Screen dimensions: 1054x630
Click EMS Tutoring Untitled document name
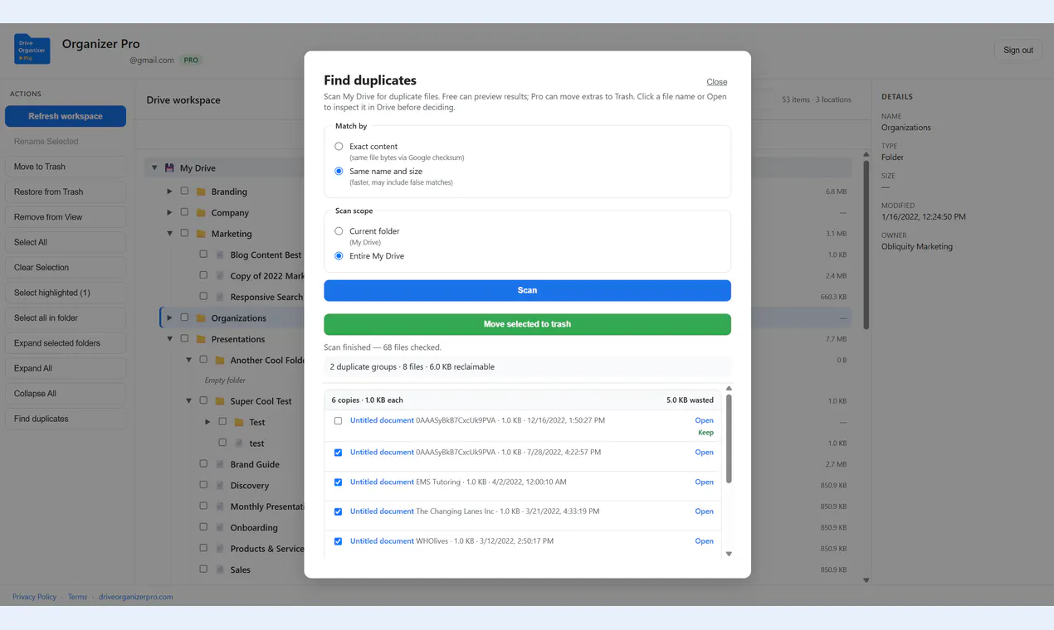click(x=382, y=482)
